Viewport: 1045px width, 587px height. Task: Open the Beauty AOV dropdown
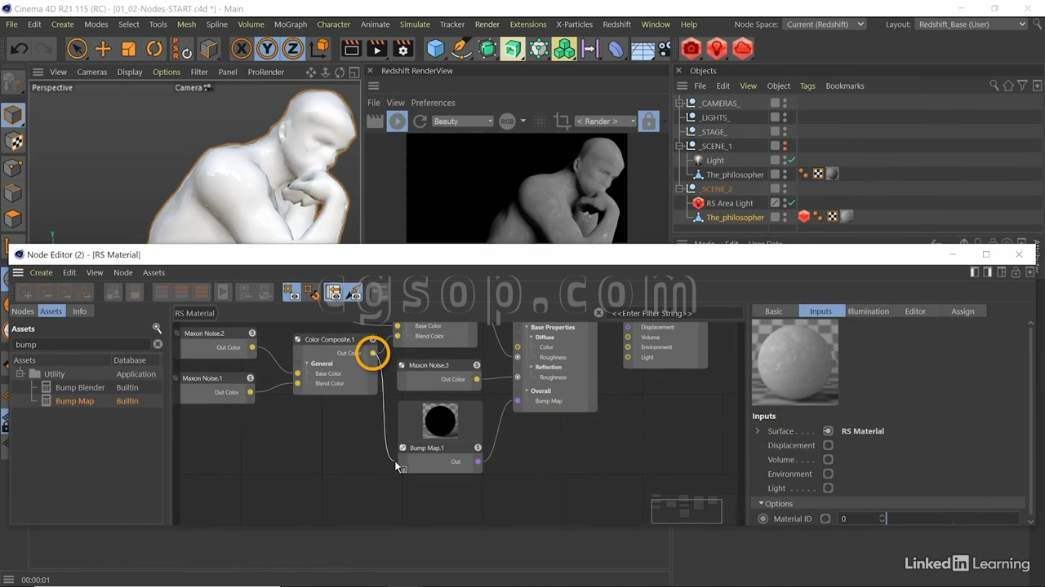pyautogui.click(x=462, y=121)
